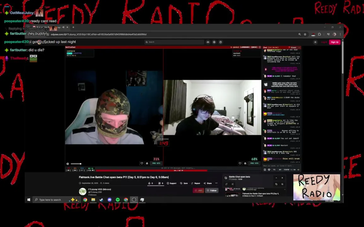The image size is (364, 227).
Task: Click the Windows Start button
Action: pyautogui.click(x=29, y=200)
